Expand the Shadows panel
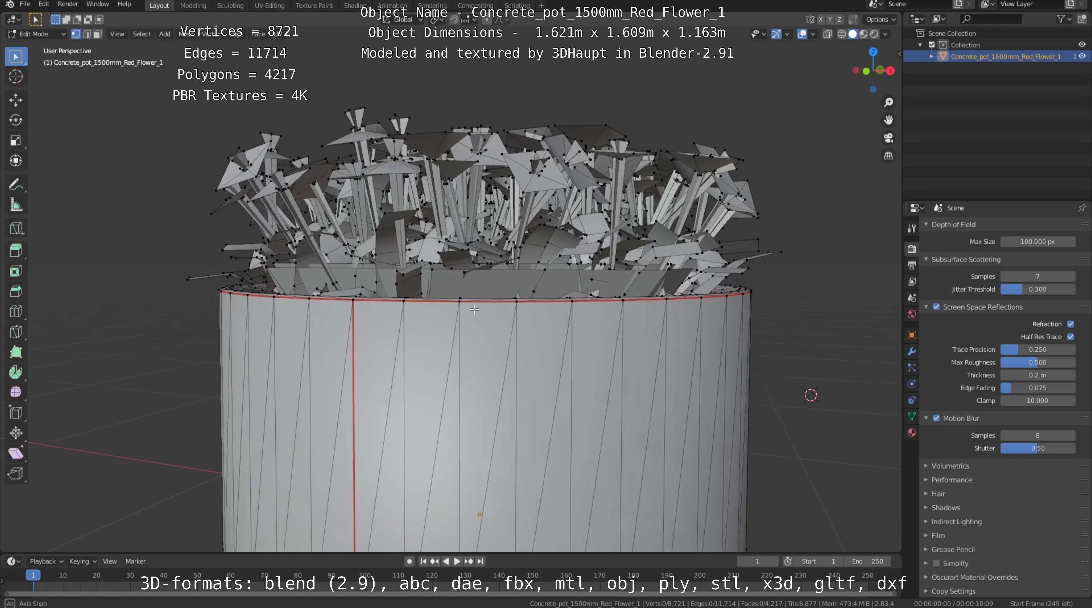The width and height of the screenshot is (1092, 608). [x=945, y=508]
